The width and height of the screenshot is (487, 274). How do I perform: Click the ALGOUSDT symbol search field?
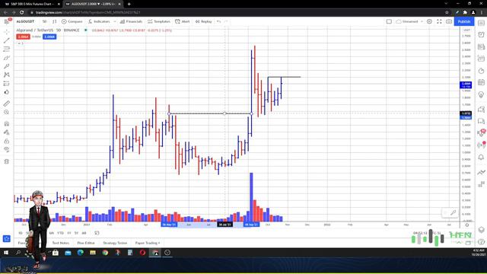tap(26, 21)
